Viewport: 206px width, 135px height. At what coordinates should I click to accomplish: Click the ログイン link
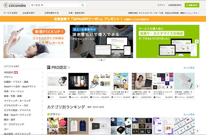click(x=161, y=5)
